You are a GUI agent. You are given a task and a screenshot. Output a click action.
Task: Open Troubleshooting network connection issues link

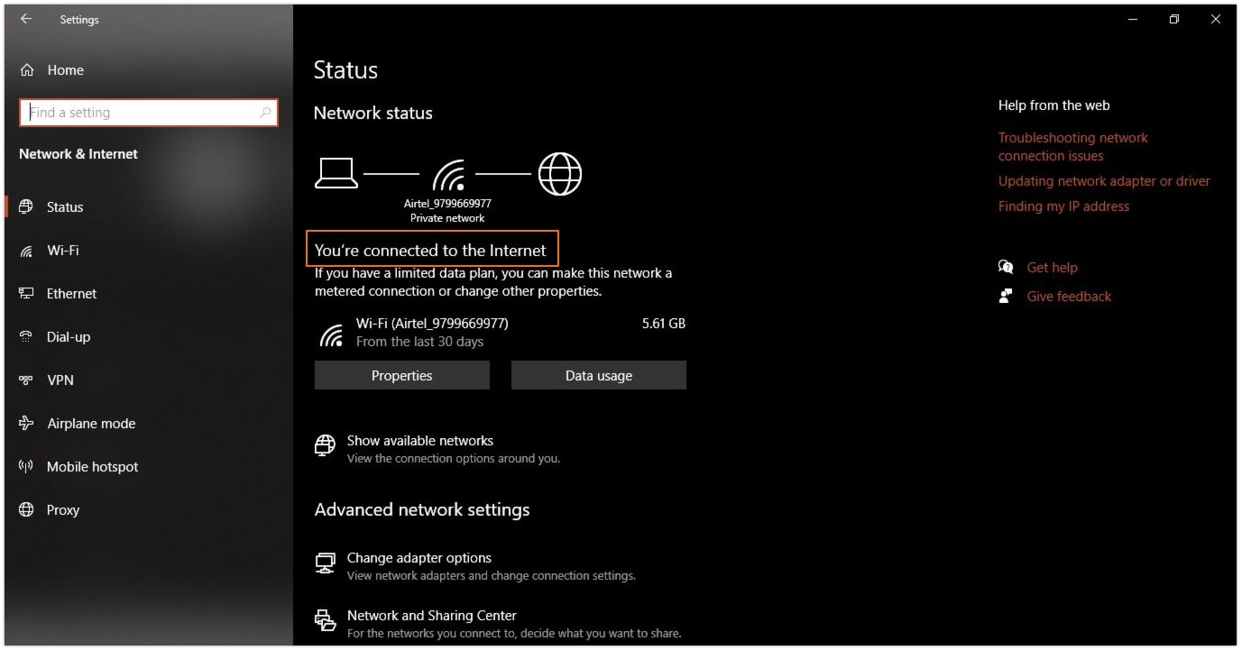click(1072, 146)
